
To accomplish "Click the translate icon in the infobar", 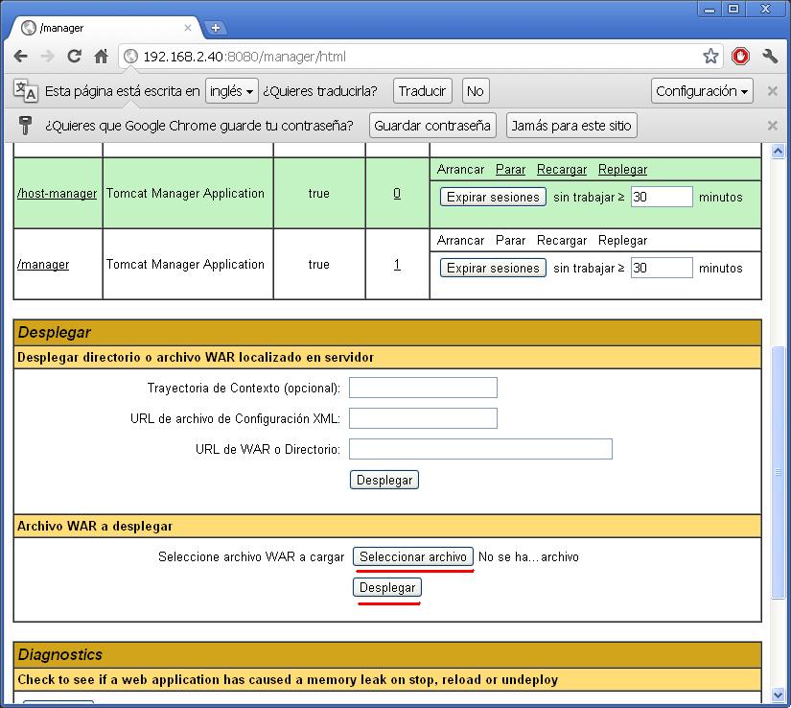I will (x=25, y=91).
